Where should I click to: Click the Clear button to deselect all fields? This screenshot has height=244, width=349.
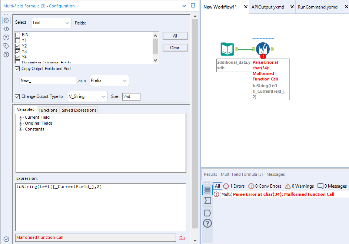click(175, 47)
